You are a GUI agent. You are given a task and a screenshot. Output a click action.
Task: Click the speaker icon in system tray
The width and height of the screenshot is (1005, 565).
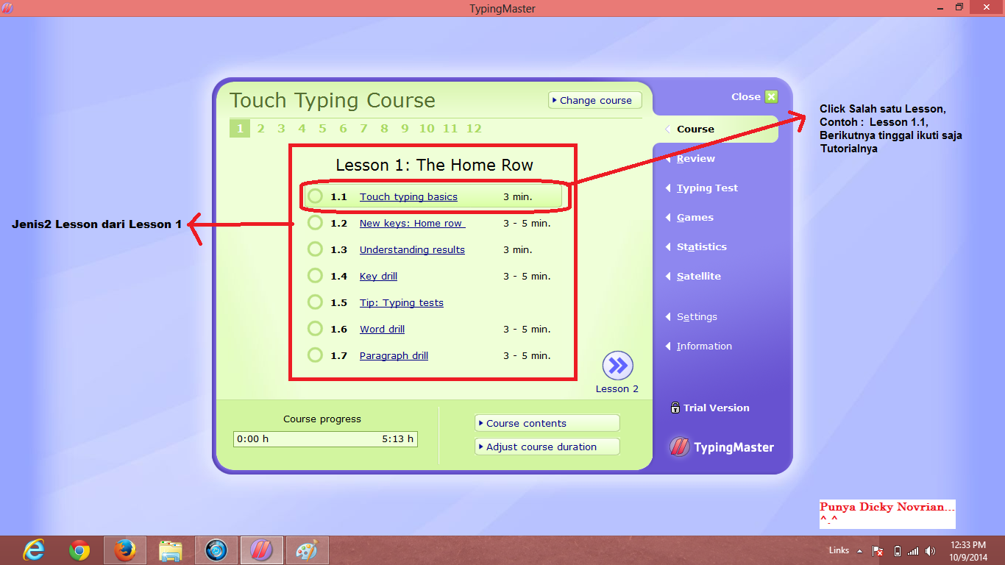click(x=930, y=550)
